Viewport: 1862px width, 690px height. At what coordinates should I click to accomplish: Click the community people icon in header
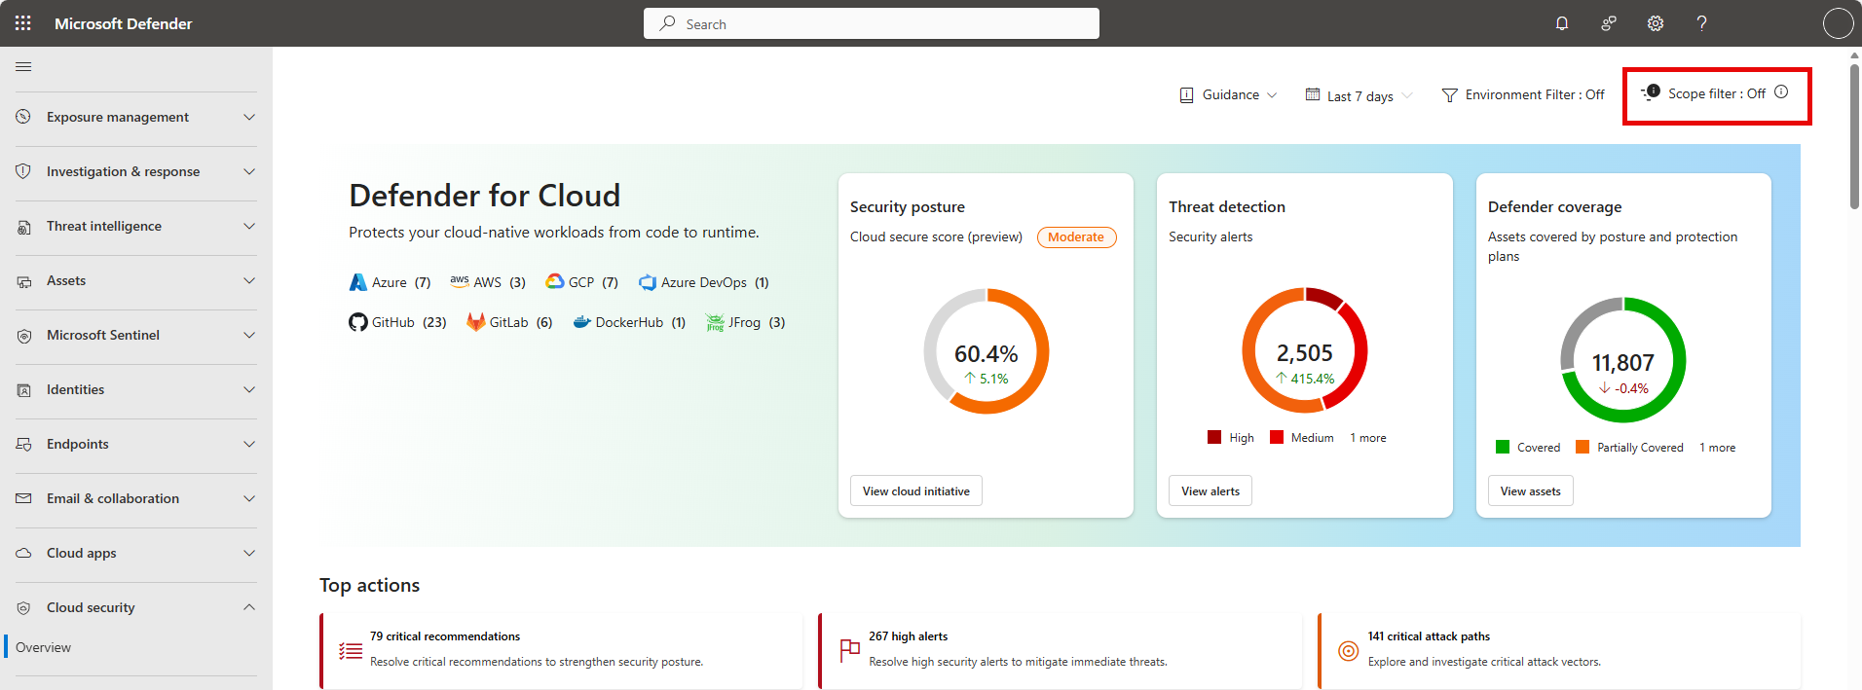point(1609,23)
